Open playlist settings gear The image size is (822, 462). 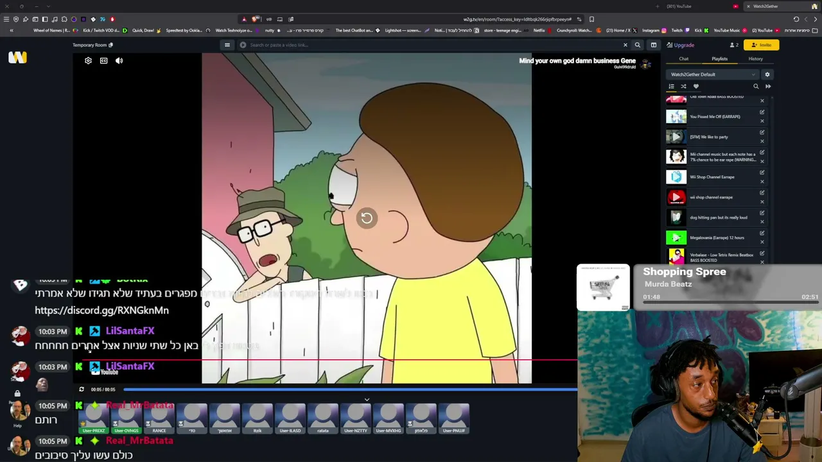click(767, 74)
